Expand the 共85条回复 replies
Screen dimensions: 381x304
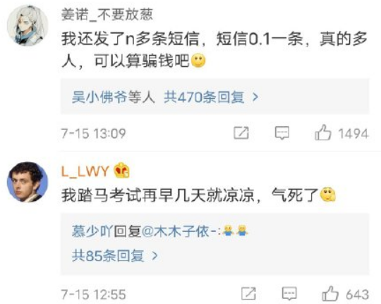coord(108,255)
